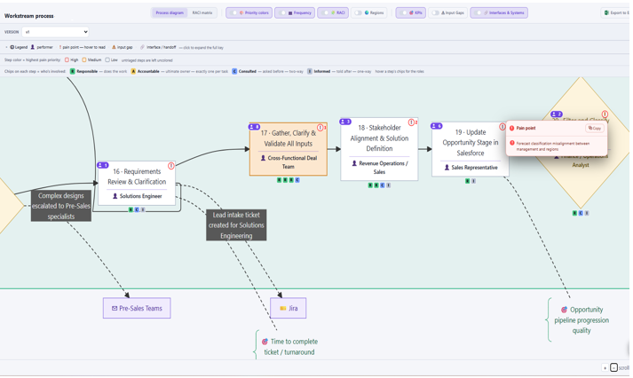The height and width of the screenshot is (378, 633).
Task: Click the Revenue Operations / Sales performer icon
Action: tap(354, 163)
